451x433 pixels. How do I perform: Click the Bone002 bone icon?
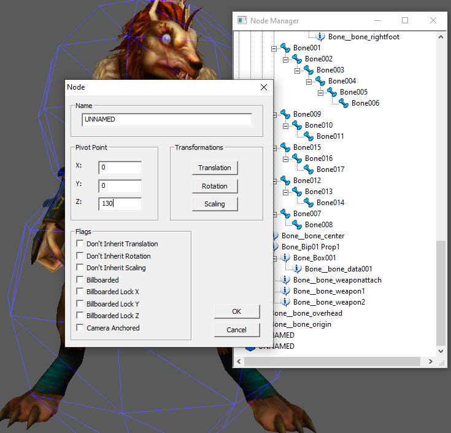point(297,59)
